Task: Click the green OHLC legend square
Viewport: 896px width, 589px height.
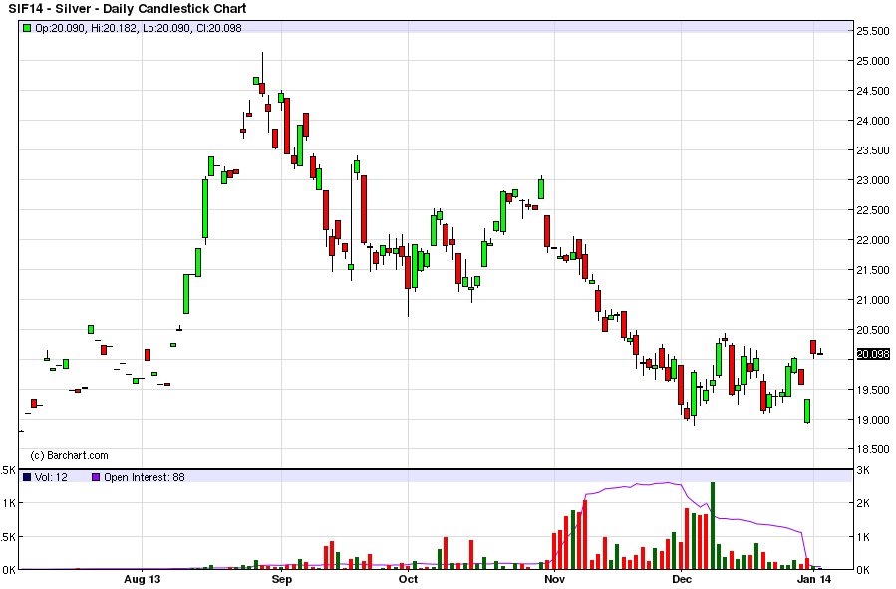Action: pyautogui.click(x=27, y=28)
